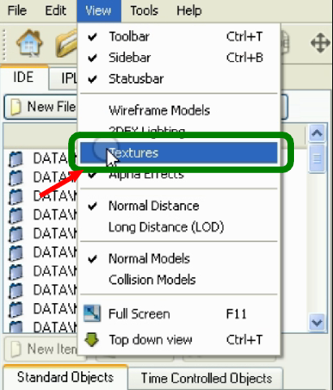Select the move arrows tool icon
The width and height of the screenshot is (333, 390).
(x=320, y=43)
